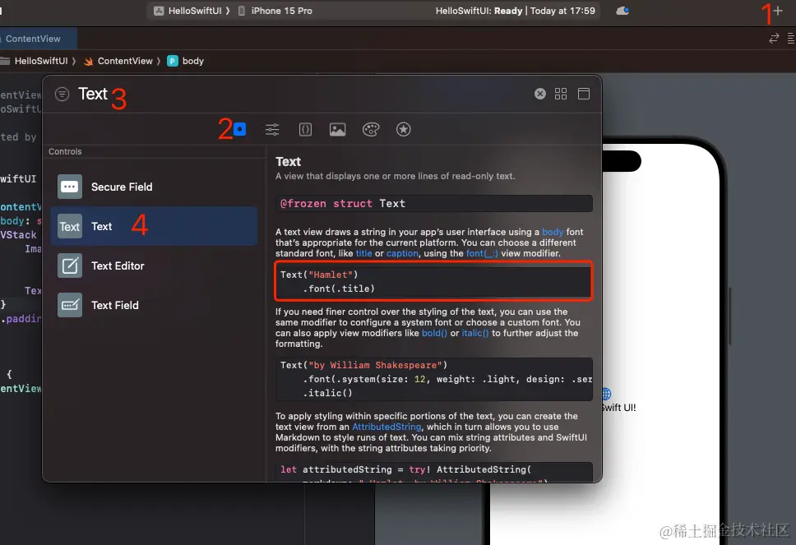Switch to the Modifiers library tab
Image resolution: width=796 pixels, height=545 pixels.
point(272,129)
